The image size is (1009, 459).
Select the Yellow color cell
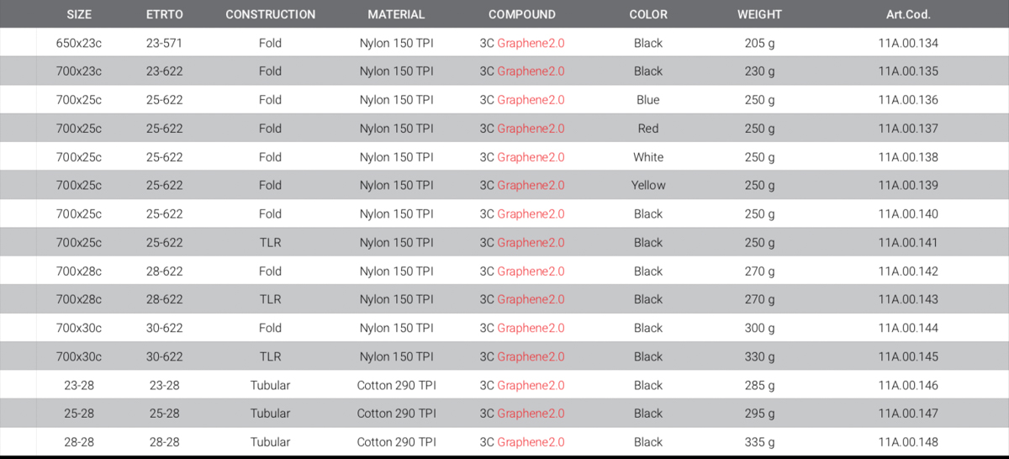pyautogui.click(x=648, y=185)
